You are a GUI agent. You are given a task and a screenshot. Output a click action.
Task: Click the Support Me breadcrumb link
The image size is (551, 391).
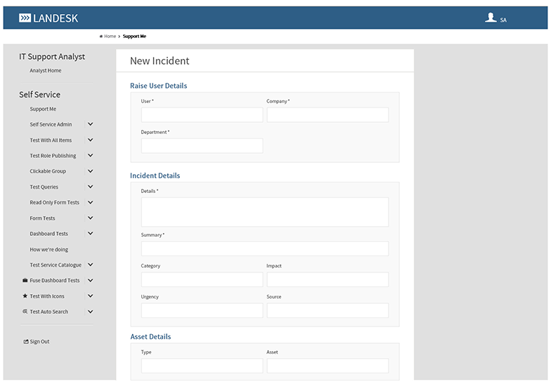pos(134,37)
